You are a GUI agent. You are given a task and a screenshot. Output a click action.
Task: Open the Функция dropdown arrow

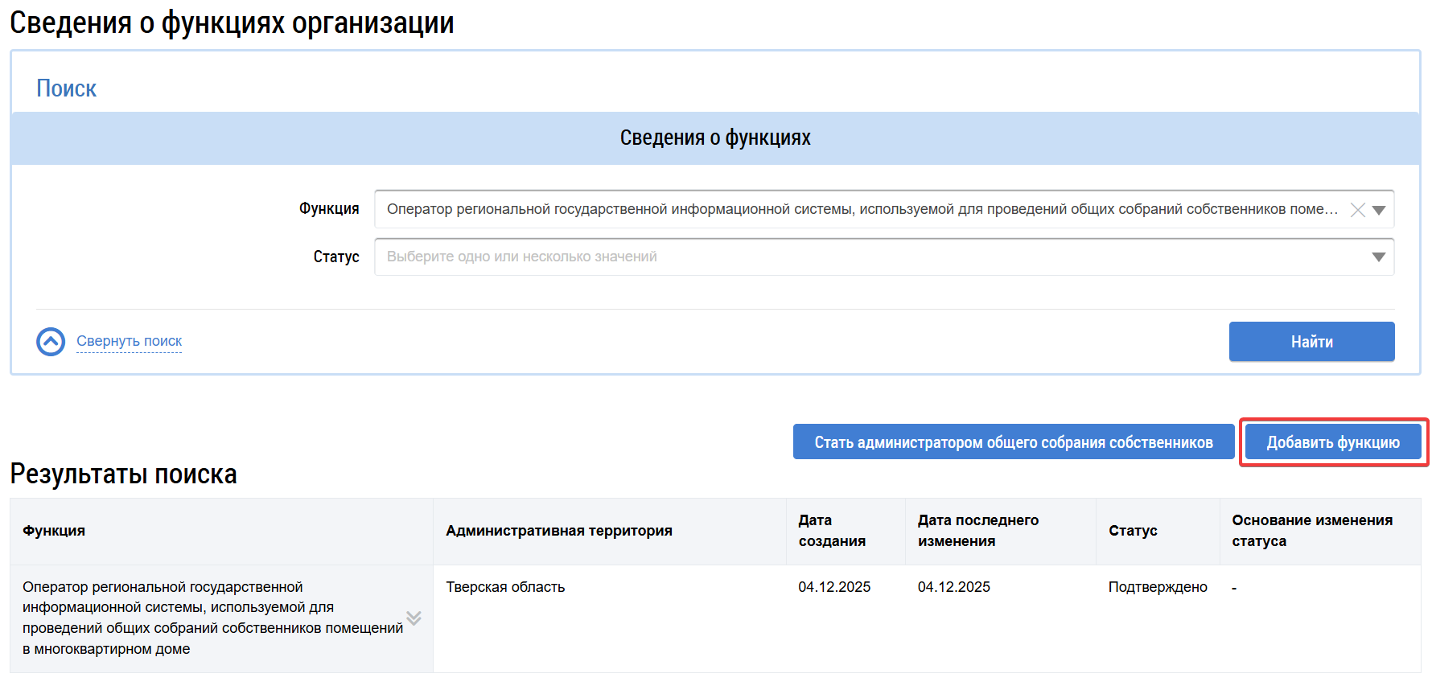1379,210
